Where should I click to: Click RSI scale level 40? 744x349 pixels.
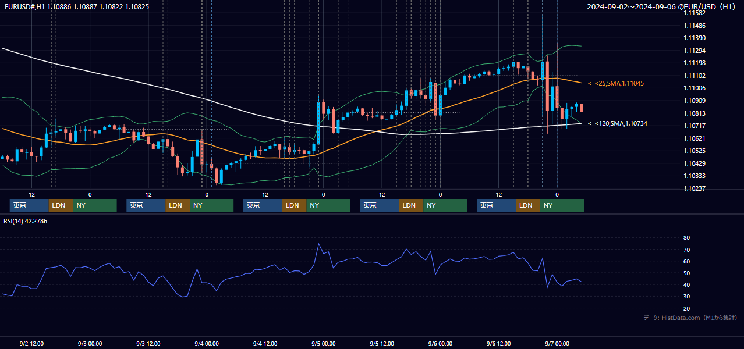[x=687, y=284]
